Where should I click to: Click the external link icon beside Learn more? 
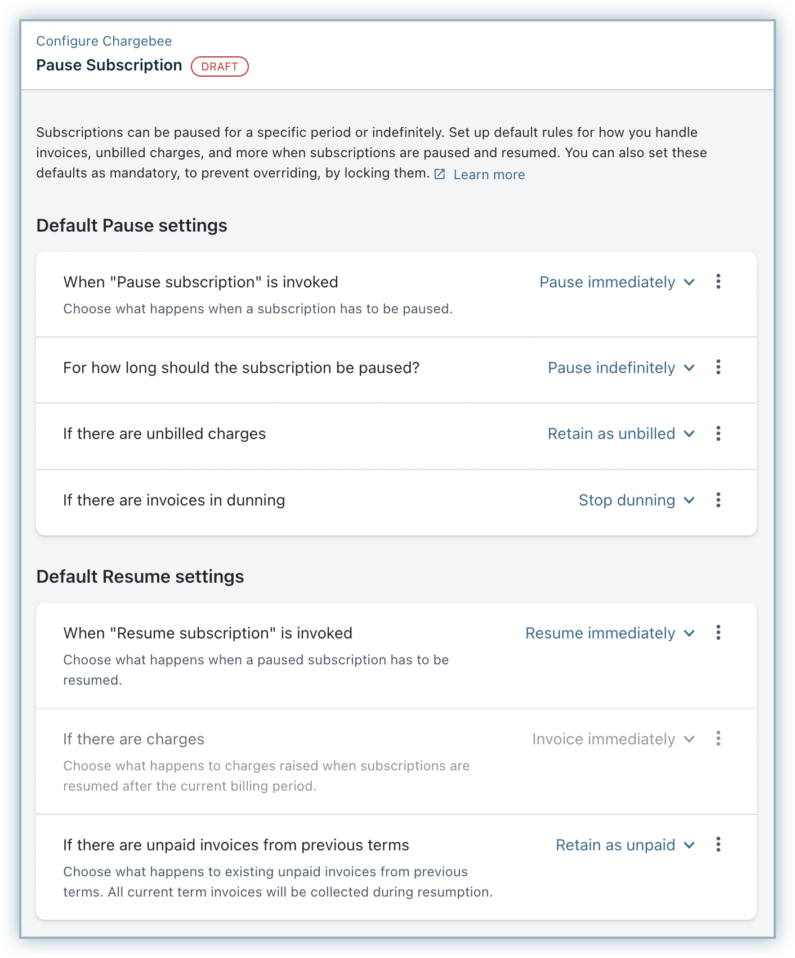click(x=440, y=175)
